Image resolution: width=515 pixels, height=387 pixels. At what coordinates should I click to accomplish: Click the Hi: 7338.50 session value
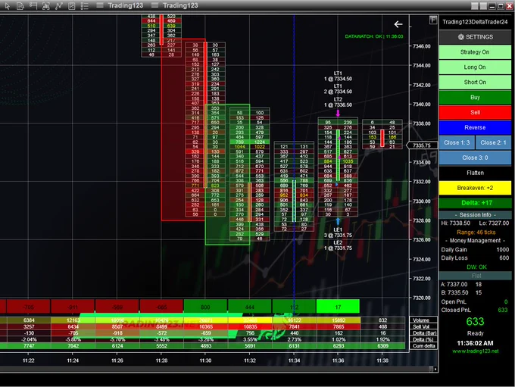[456, 223]
